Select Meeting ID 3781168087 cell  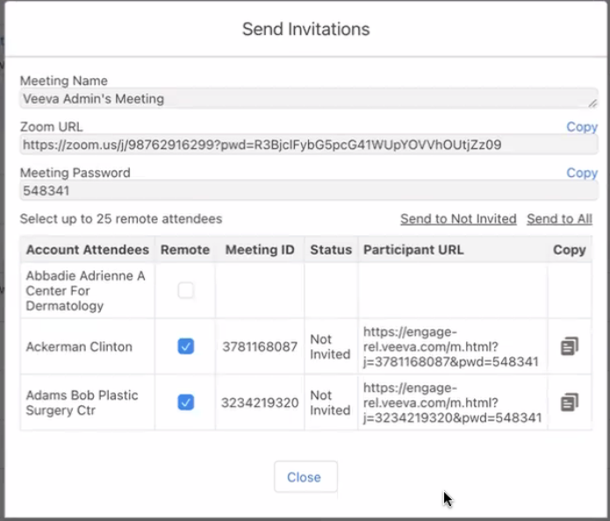[260, 346]
